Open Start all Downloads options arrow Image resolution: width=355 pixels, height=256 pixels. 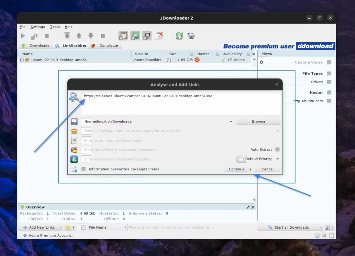pos(321,228)
